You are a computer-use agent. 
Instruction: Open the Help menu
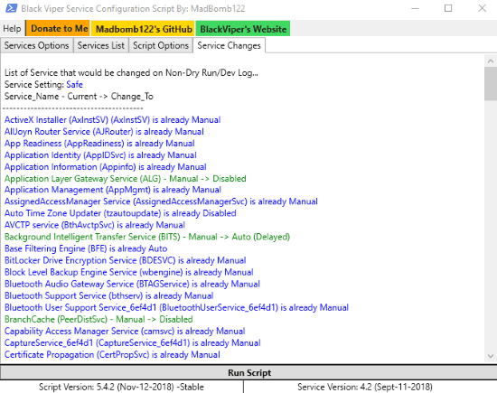[x=12, y=29]
